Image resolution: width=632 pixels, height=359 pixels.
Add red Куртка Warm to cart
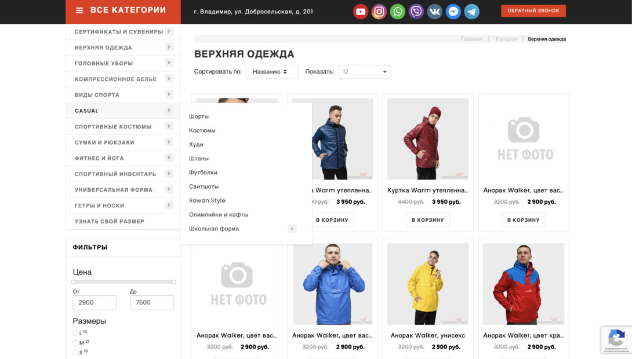[428, 220]
